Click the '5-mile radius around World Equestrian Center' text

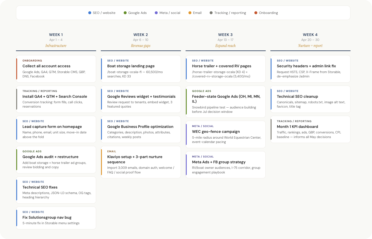227,140
